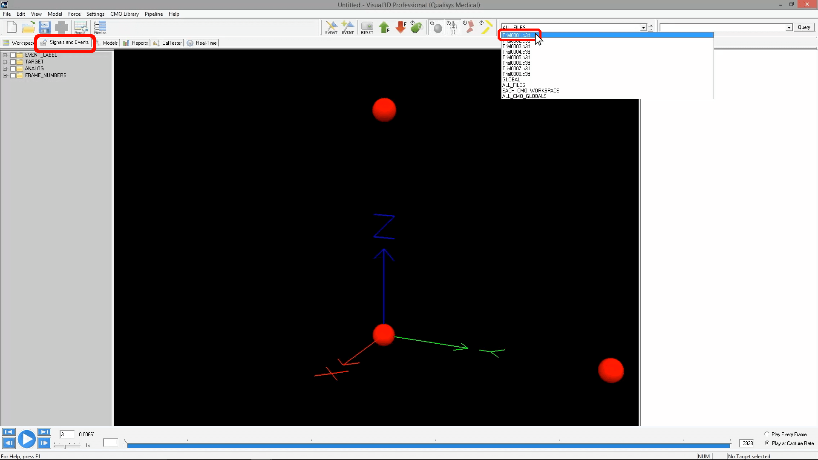Switch to the Reports tab
The image size is (818, 460).
pyautogui.click(x=135, y=43)
